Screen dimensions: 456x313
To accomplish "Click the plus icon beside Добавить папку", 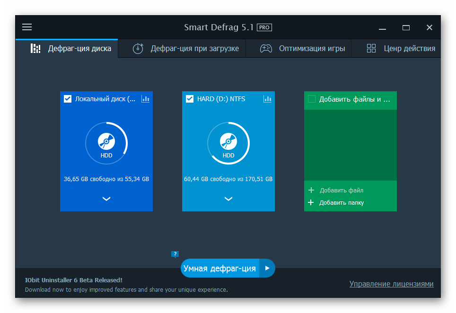I will [x=311, y=202].
